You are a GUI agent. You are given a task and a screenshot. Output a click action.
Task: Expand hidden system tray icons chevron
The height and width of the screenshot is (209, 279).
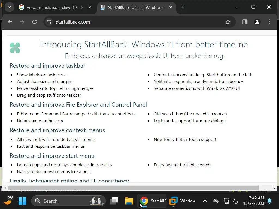click(x=205, y=201)
